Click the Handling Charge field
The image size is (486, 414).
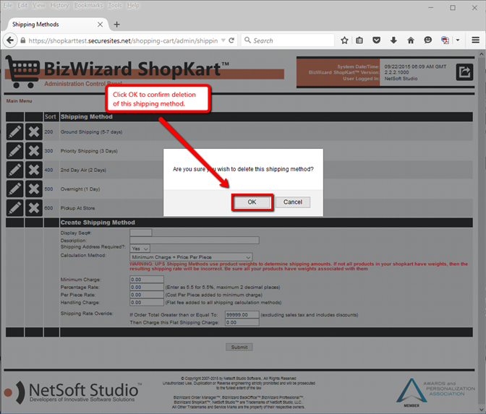147,303
